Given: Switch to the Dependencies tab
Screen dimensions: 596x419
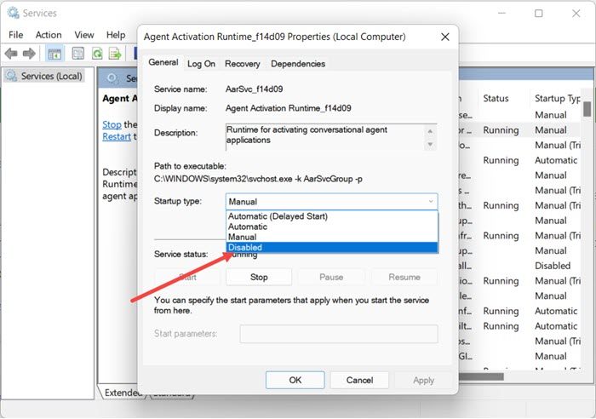Looking at the screenshot, I should pos(298,64).
